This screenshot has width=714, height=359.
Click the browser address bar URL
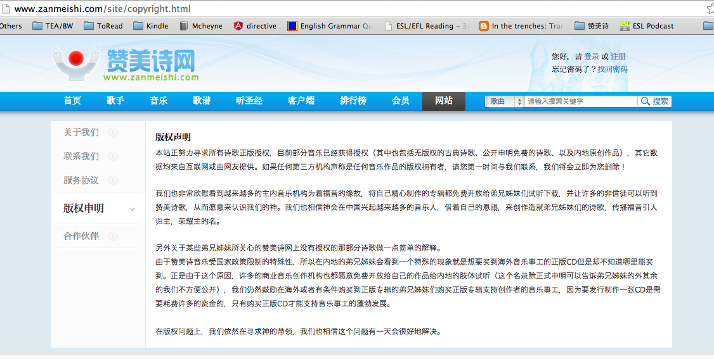coord(103,9)
